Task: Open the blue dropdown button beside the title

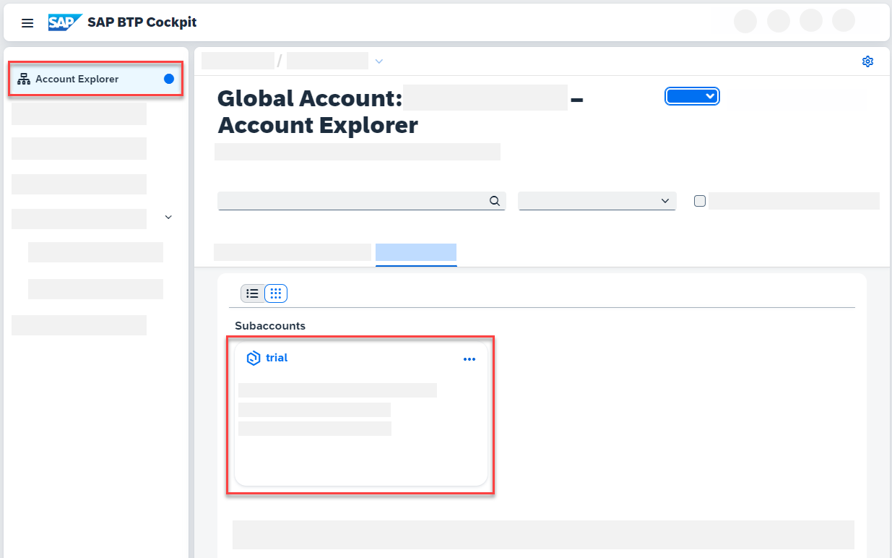Action: (692, 96)
